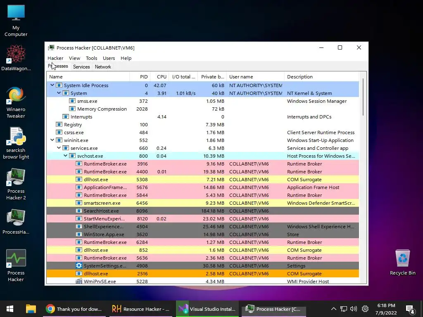The width and height of the screenshot is (423, 317).
Task: Sort by the User name column header
Action: (x=255, y=77)
